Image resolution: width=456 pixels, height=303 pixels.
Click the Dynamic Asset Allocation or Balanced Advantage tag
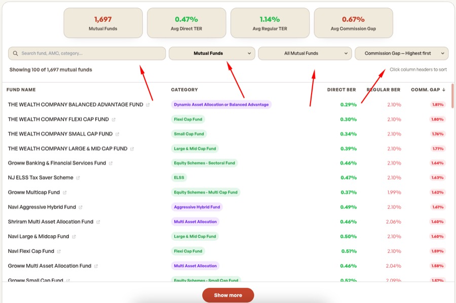click(221, 105)
